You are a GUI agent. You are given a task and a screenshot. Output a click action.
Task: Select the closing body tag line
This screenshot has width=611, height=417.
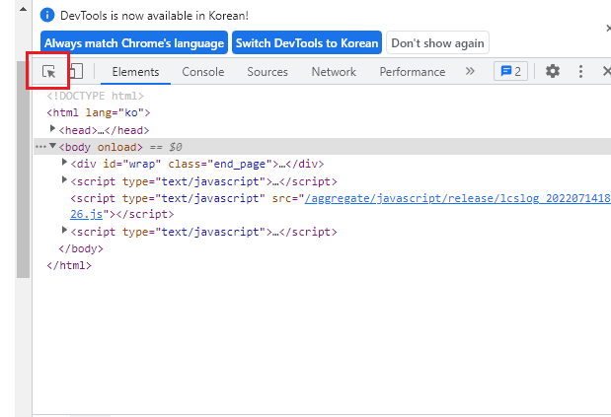tap(81, 248)
